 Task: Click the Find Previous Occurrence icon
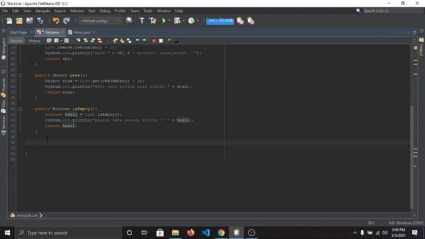pos(86,40)
